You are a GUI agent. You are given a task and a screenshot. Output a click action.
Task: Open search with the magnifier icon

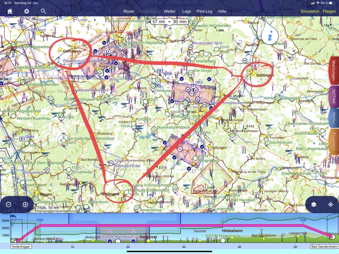(x=43, y=11)
